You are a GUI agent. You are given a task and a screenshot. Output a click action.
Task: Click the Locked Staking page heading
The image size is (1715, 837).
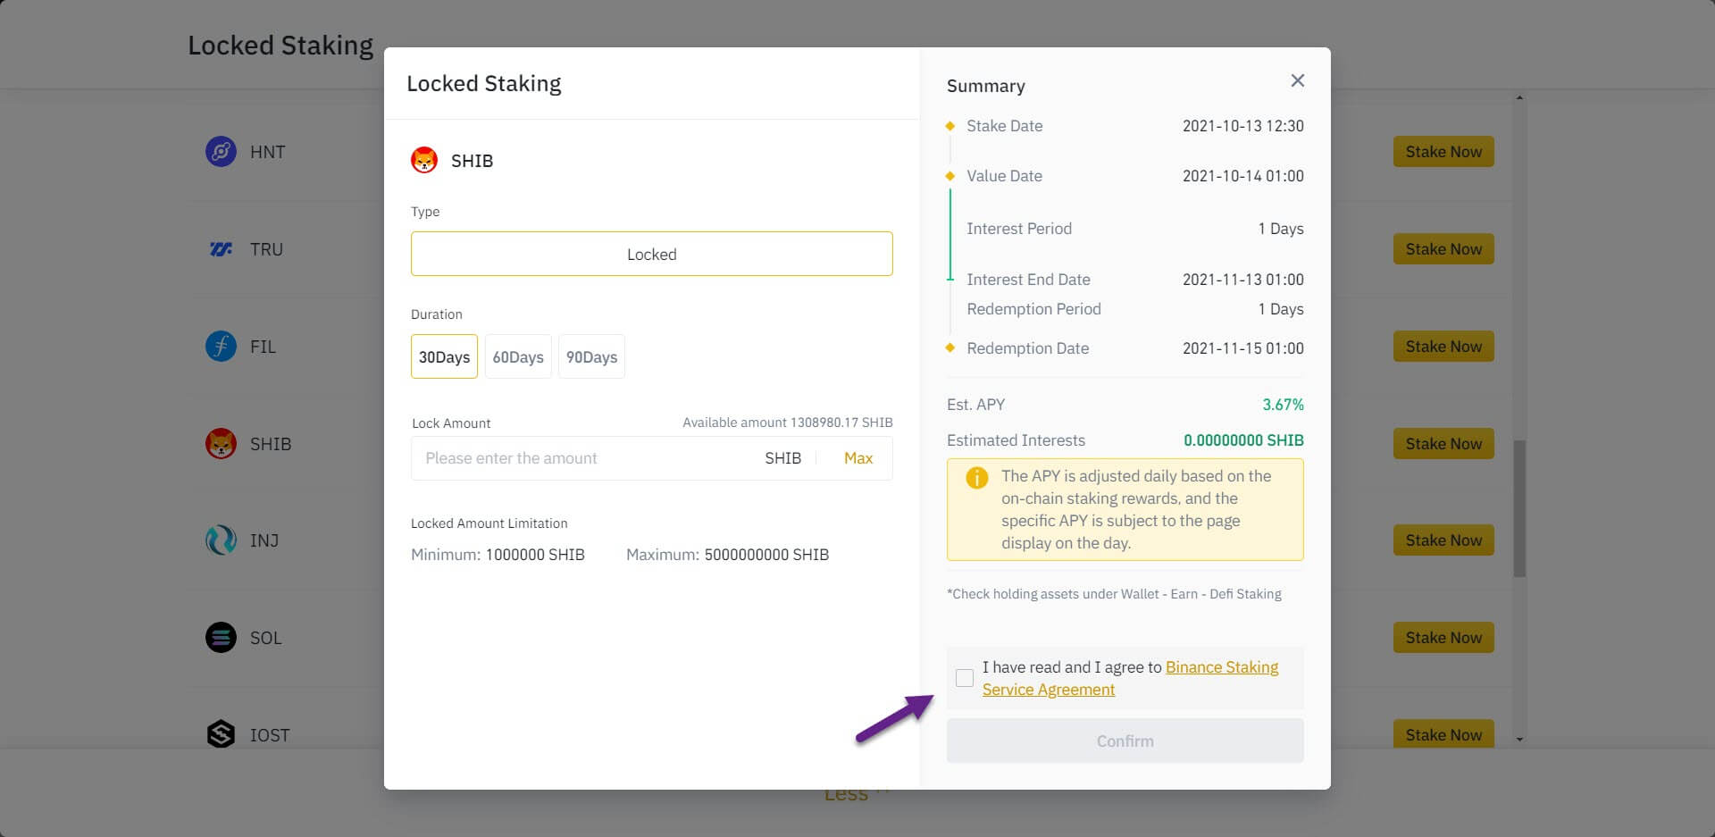click(280, 46)
